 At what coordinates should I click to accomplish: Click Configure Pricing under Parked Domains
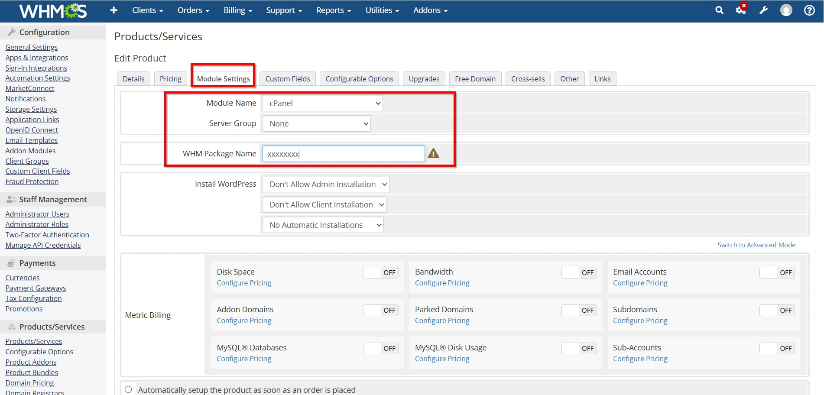click(x=442, y=321)
